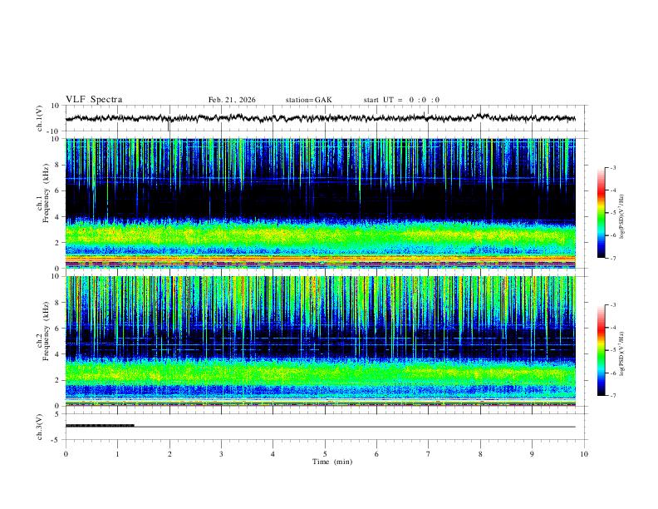
Task: Click the ch.1 waveform trace
Action: tap(320, 118)
